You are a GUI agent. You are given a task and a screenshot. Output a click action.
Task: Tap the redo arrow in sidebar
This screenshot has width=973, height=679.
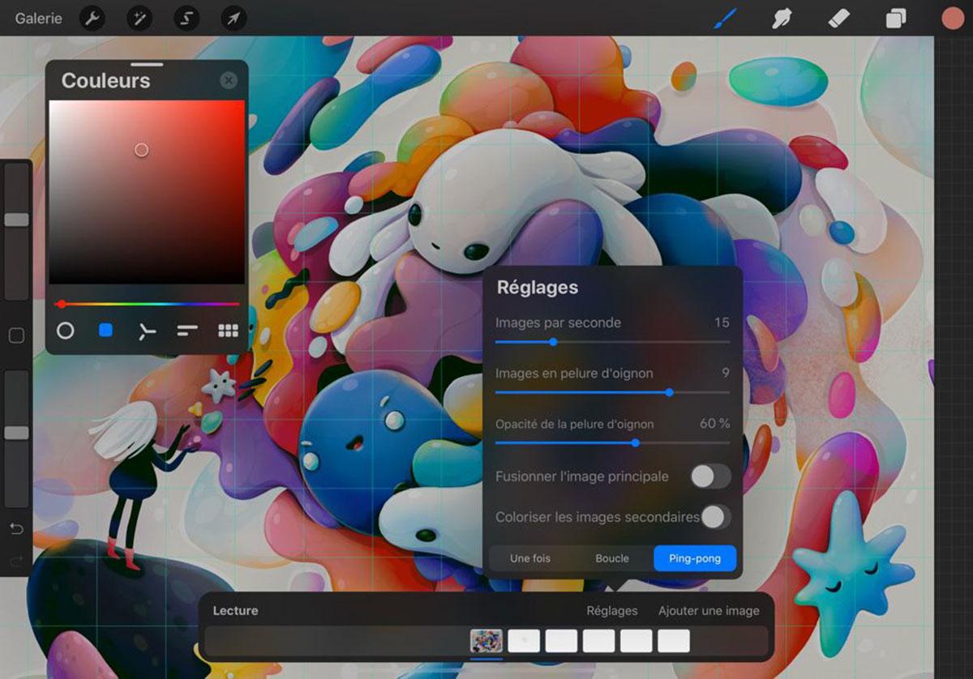(x=16, y=561)
